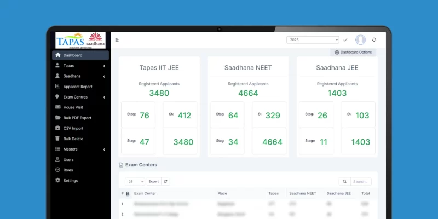
Task: Click the Bulk Delete trash icon
Action: click(58, 139)
